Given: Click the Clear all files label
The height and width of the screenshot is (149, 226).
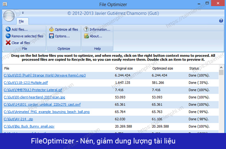Looking at the screenshot, I should click(x=21, y=43).
